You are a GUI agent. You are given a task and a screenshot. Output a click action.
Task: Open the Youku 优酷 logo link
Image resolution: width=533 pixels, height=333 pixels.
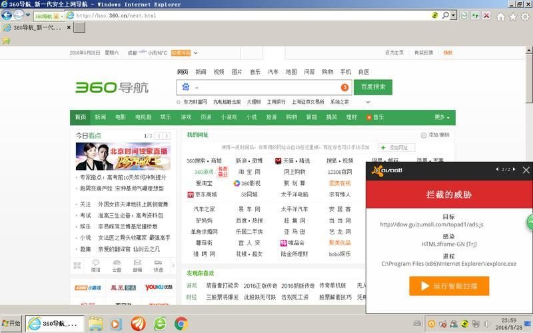point(159,287)
